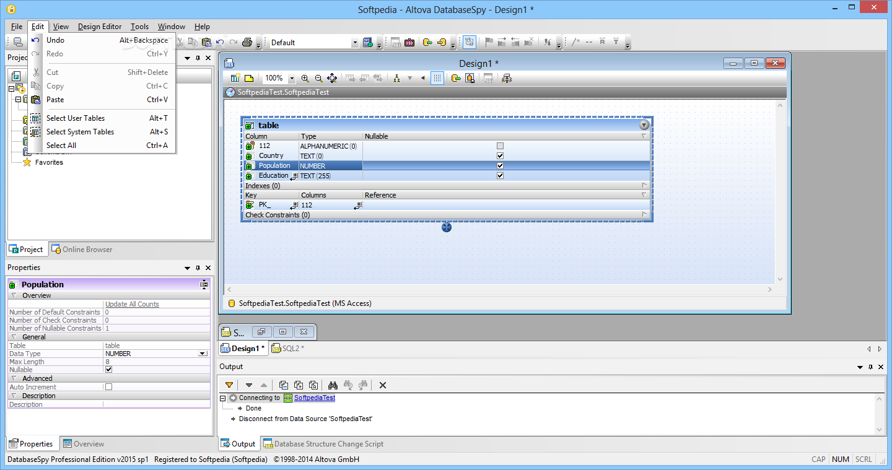Add a sticky note in Design1 toolbar
Viewport: 892px width, 470px height.
tap(249, 78)
